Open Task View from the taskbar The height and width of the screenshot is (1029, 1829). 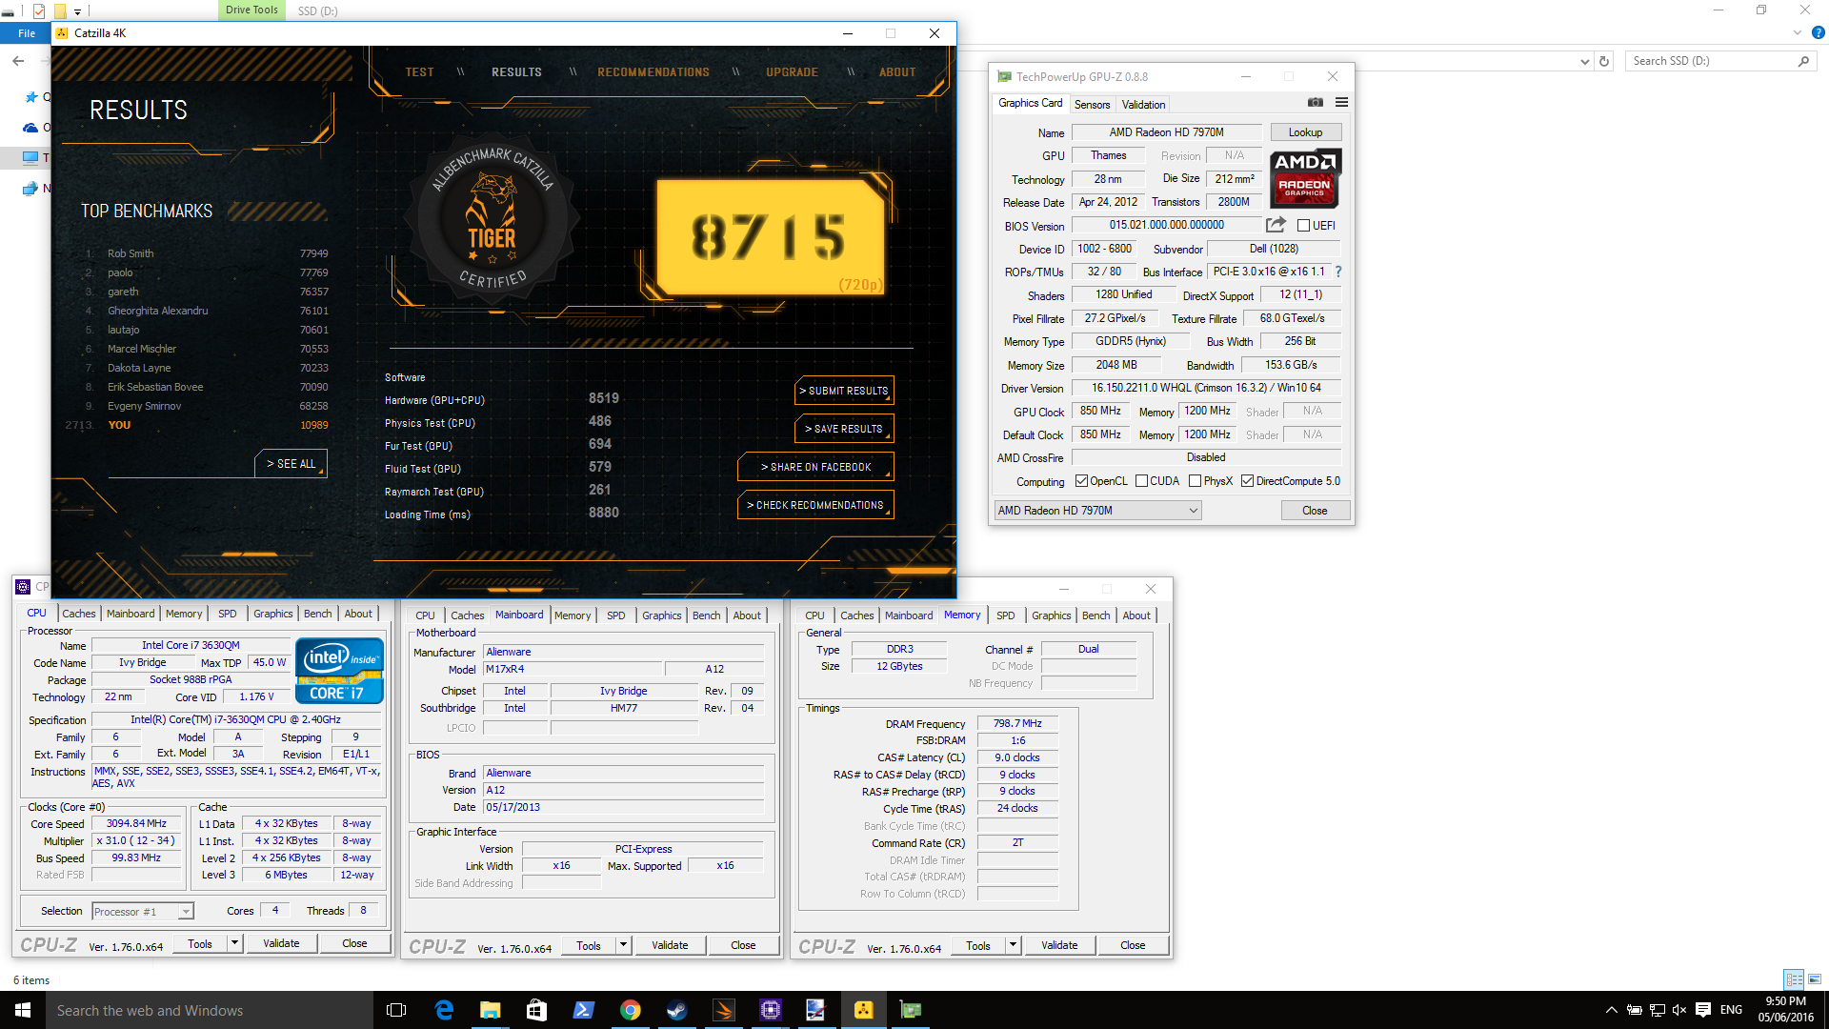(396, 1010)
